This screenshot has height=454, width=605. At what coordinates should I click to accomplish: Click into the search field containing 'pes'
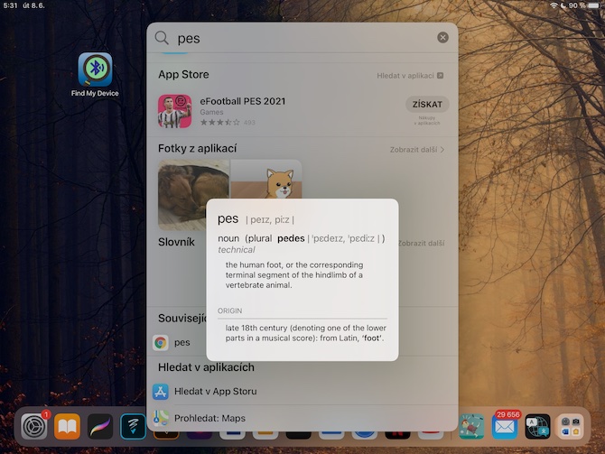pos(302,38)
